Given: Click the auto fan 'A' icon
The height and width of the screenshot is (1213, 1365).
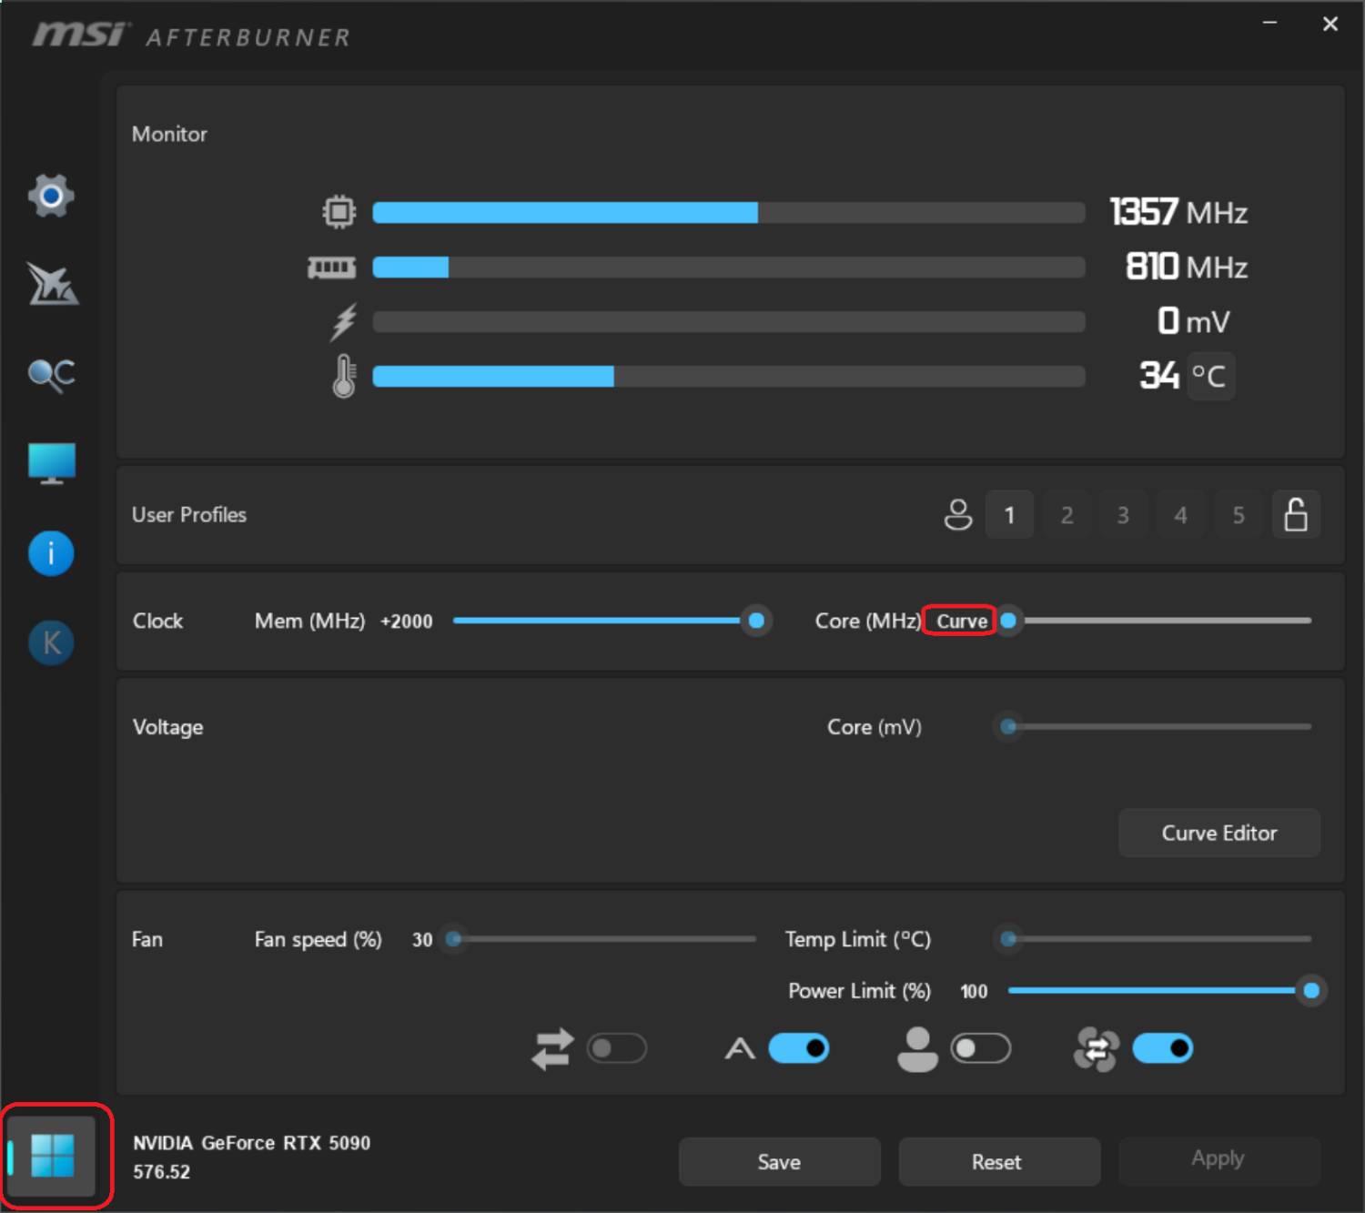Looking at the screenshot, I should click(740, 1049).
